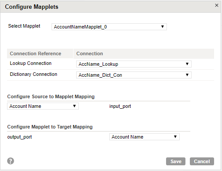Viewport: 222px width, 171px height.
Task: Click the help question mark icon
Action: tap(11, 161)
